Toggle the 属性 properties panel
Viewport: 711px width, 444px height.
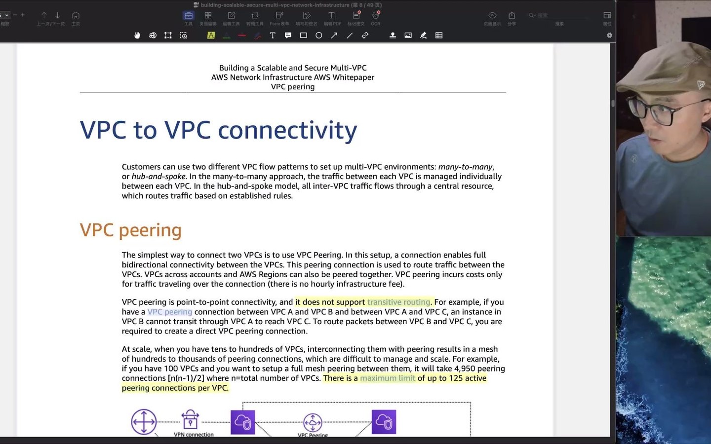pos(607,18)
